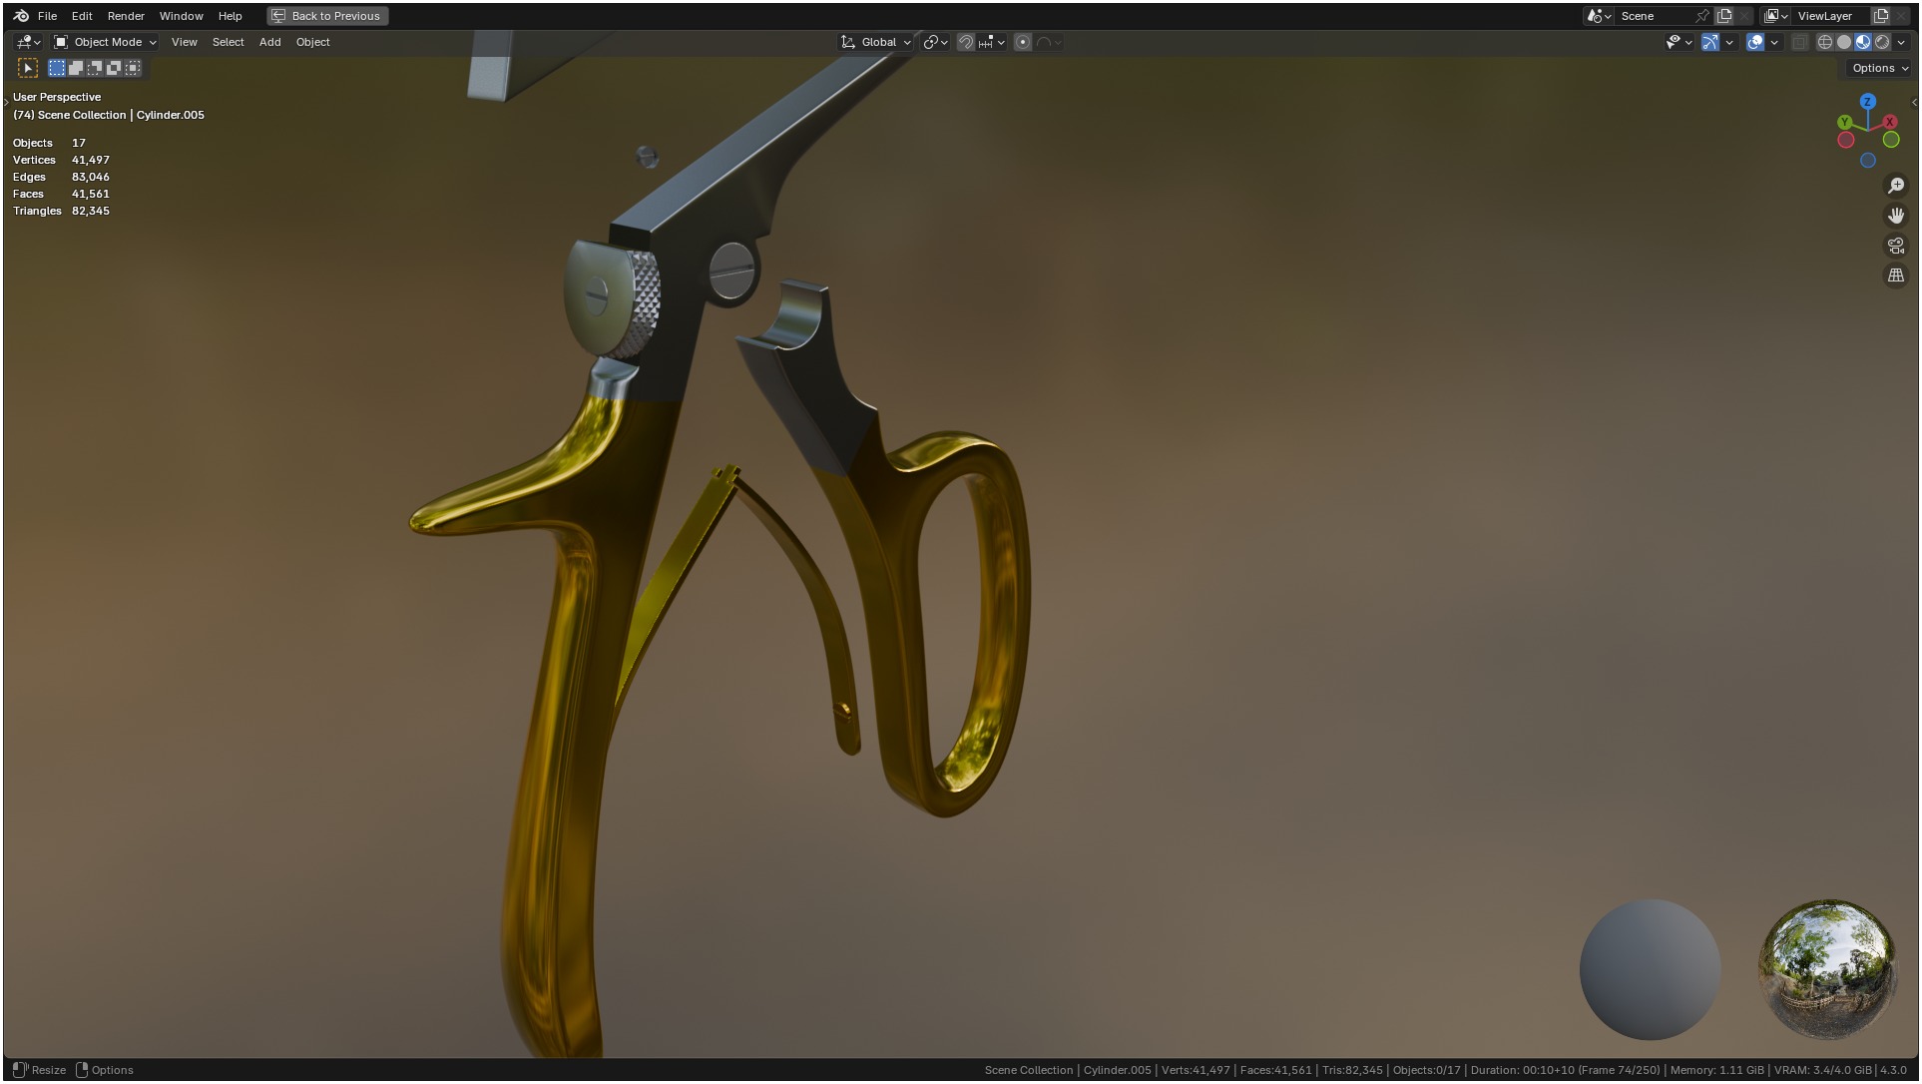Screen dimensions: 1922x1084
Task: Select the Select Box tool icon
Action: (28, 68)
